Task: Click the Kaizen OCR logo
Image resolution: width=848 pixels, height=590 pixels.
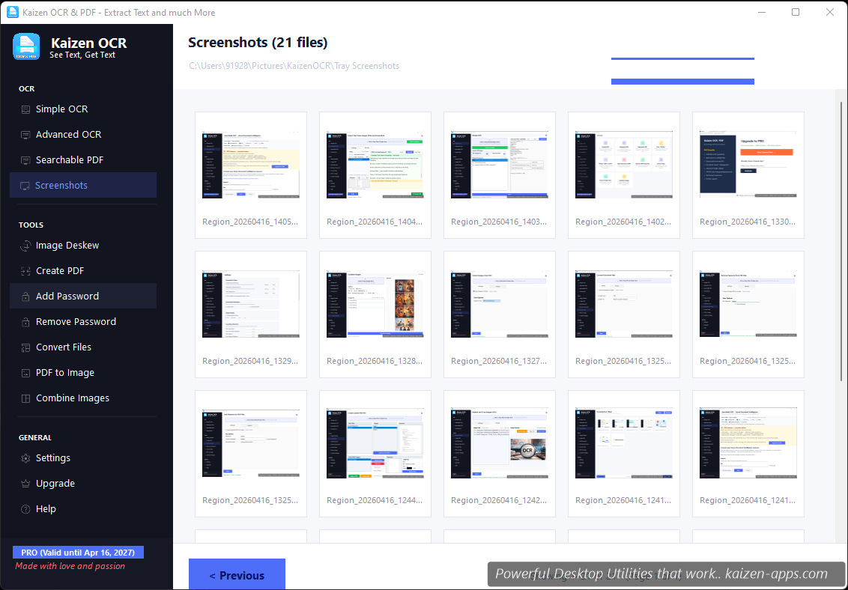Action: (x=26, y=46)
